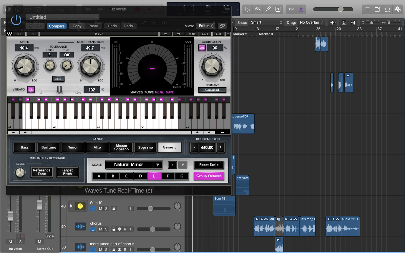
Task: Click the Marker 3 timeline marker
Action: [x=266, y=34]
